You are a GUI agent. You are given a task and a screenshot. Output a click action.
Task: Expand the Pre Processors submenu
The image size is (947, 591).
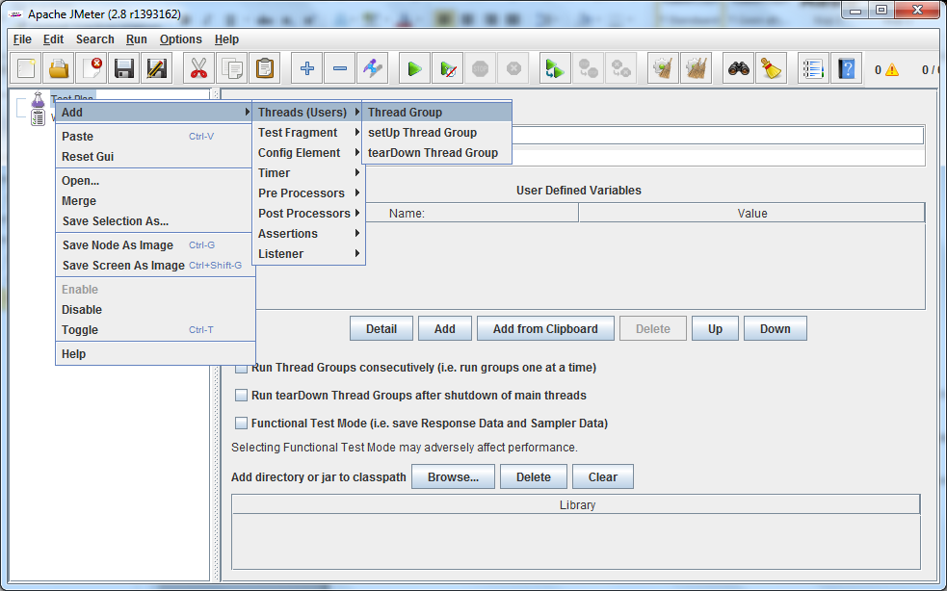pyautogui.click(x=308, y=193)
